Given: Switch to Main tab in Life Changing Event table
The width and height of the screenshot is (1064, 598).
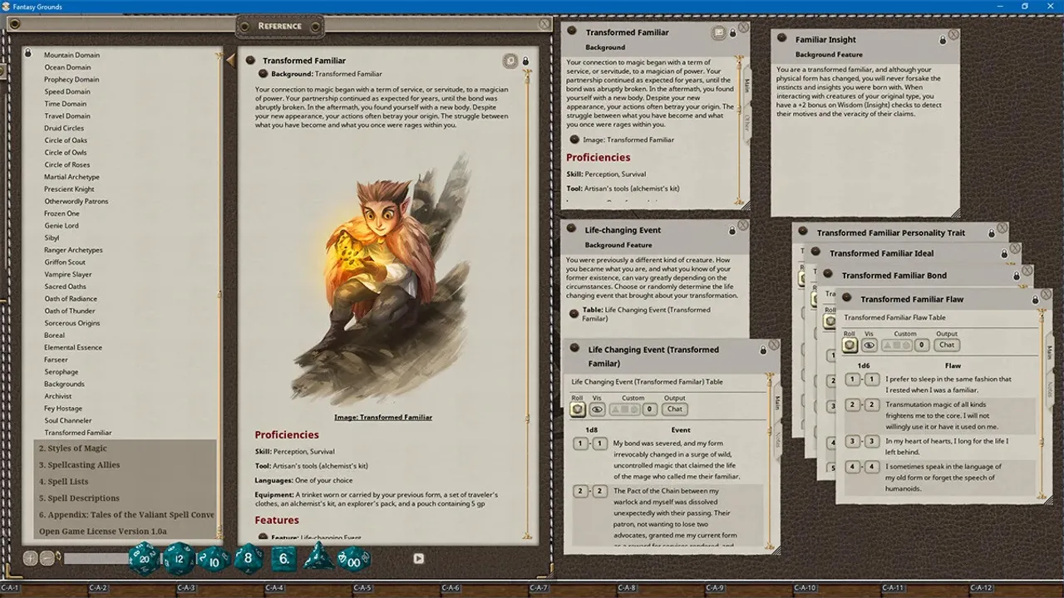Looking at the screenshot, I should tap(777, 402).
